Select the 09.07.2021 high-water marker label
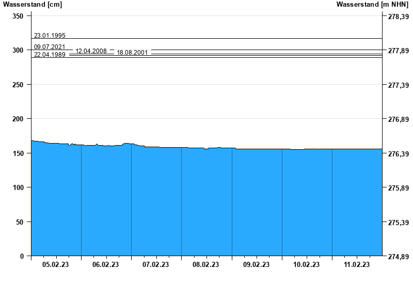This screenshot has height=284, width=413. pos(50,47)
